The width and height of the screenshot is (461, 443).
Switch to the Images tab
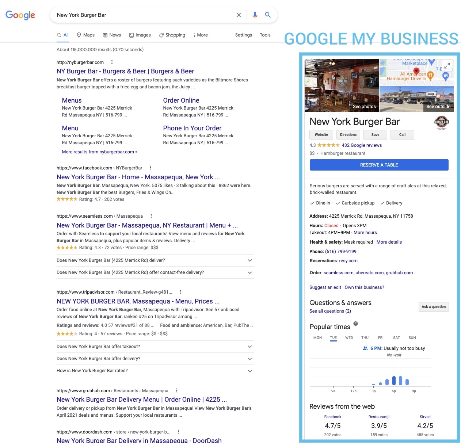140,35
